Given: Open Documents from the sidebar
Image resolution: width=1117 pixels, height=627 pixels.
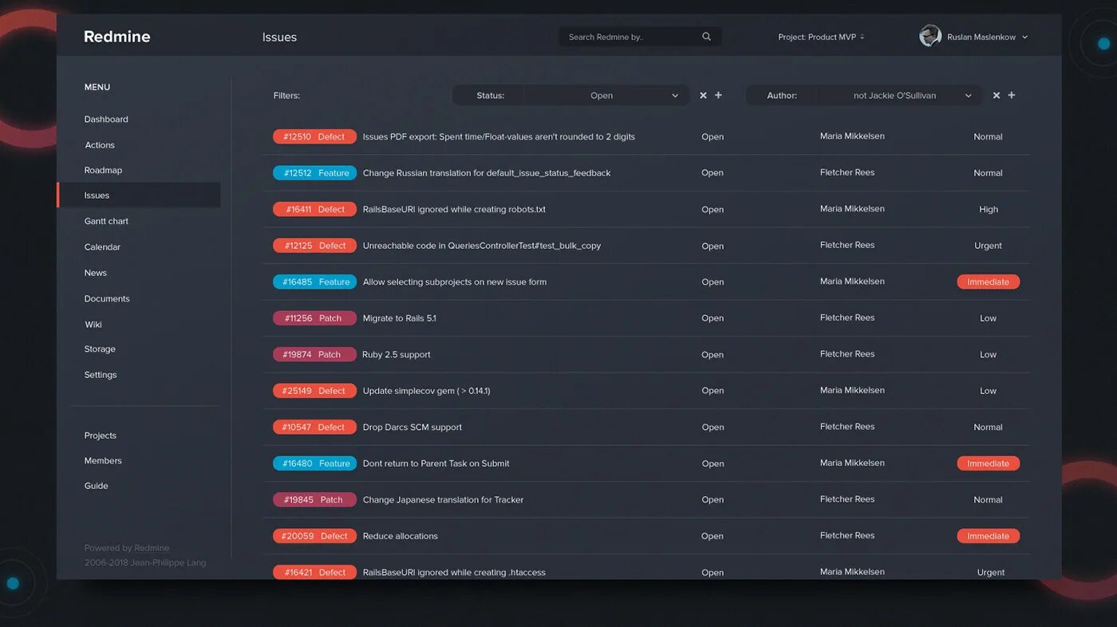Looking at the screenshot, I should [107, 298].
